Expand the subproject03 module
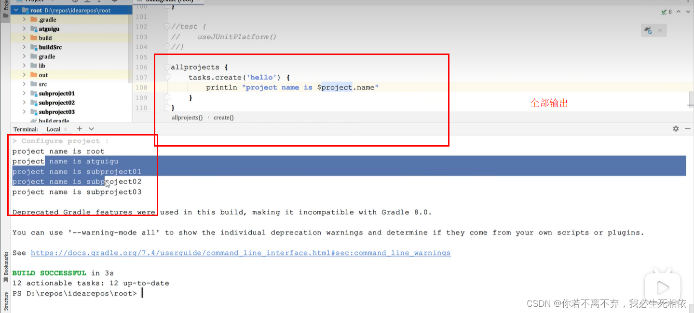 24,111
